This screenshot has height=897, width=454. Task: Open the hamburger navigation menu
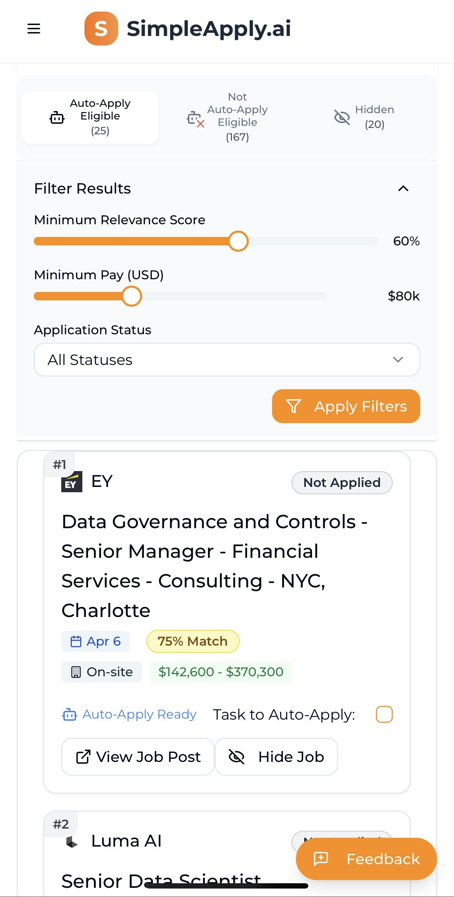[34, 29]
